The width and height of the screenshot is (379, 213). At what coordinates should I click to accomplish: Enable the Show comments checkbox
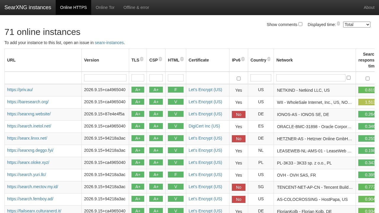click(x=300, y=24)
